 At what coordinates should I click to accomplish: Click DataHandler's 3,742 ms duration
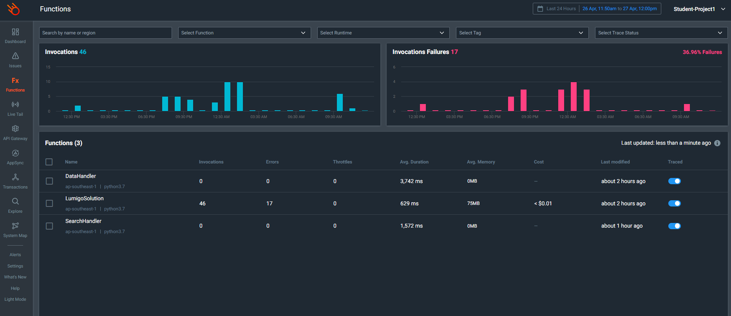point(411,181)
